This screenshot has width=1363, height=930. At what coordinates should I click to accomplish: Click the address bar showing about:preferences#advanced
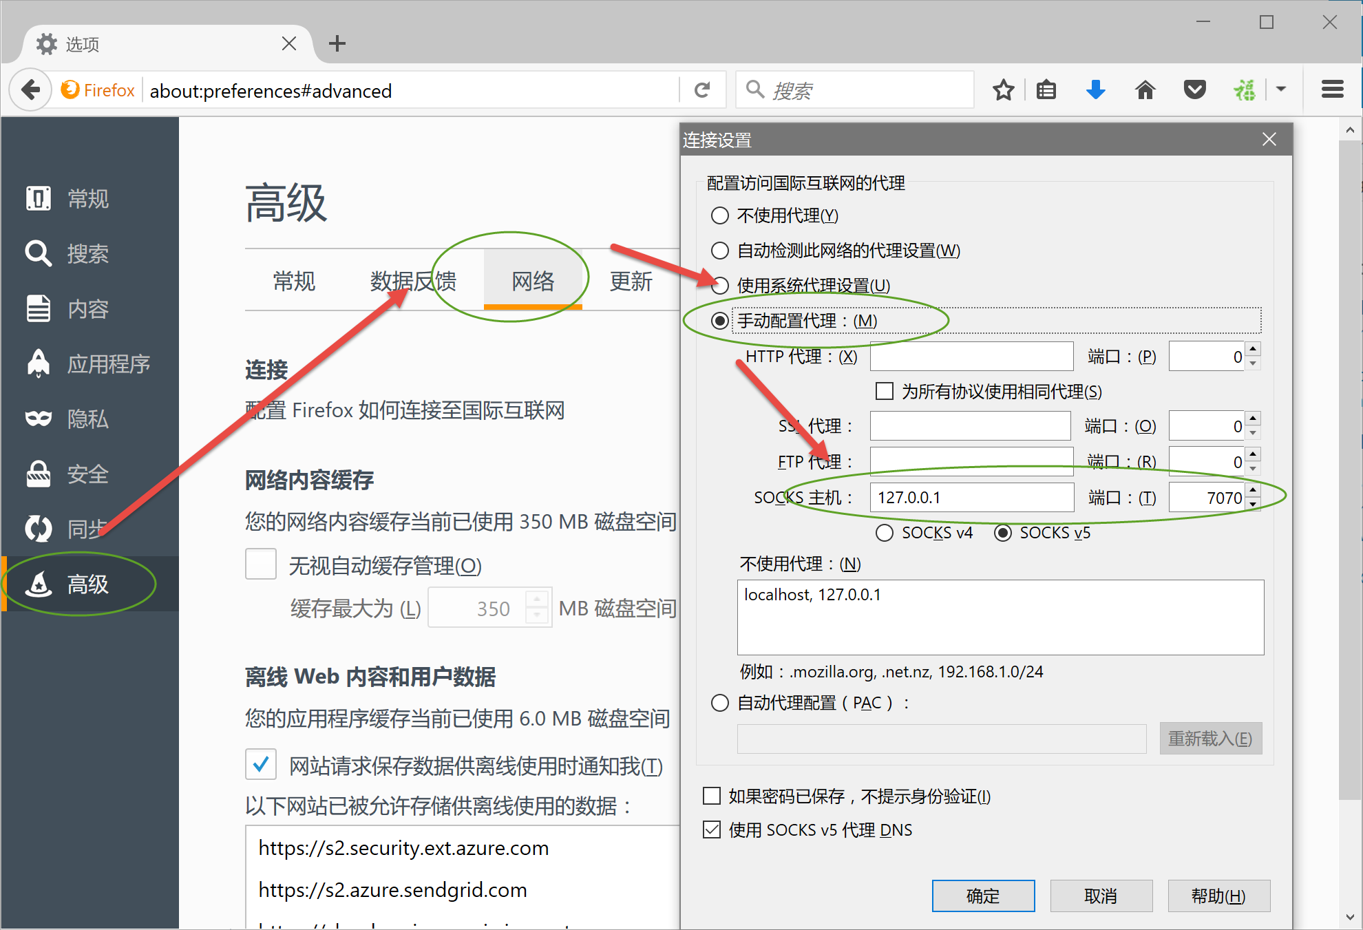(412, 90)
